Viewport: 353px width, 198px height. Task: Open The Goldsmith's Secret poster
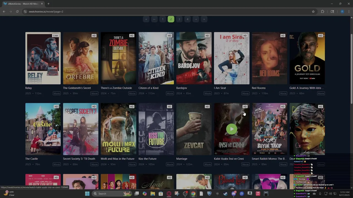click(x=81, y=58)
